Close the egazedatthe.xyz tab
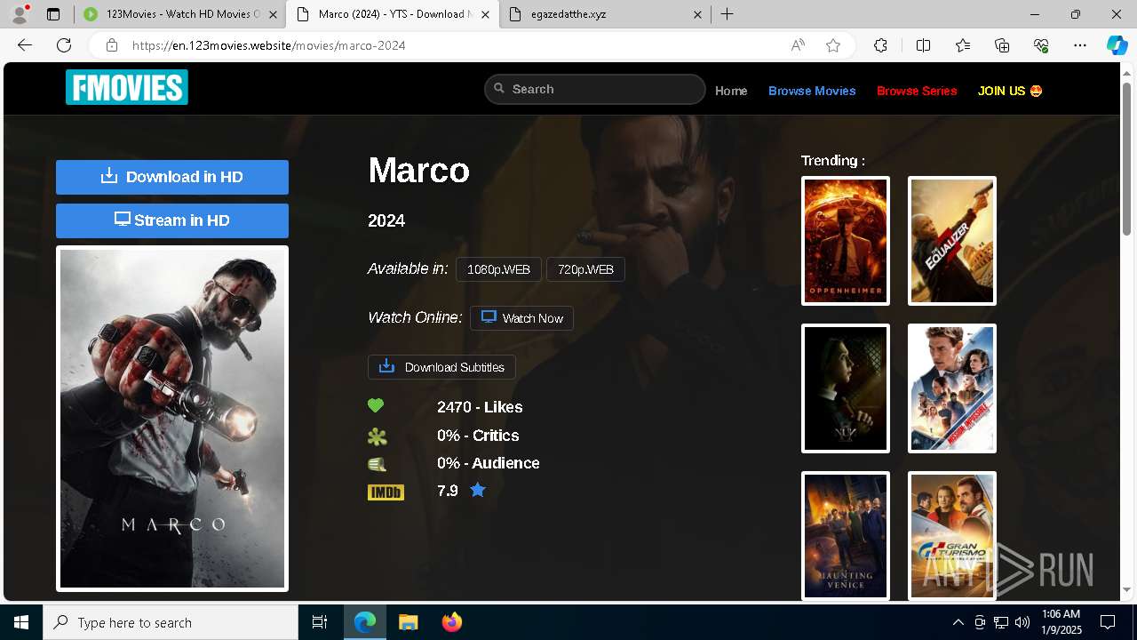The height and width of the screenshot is (640, 1137). [x=697, y=14]
